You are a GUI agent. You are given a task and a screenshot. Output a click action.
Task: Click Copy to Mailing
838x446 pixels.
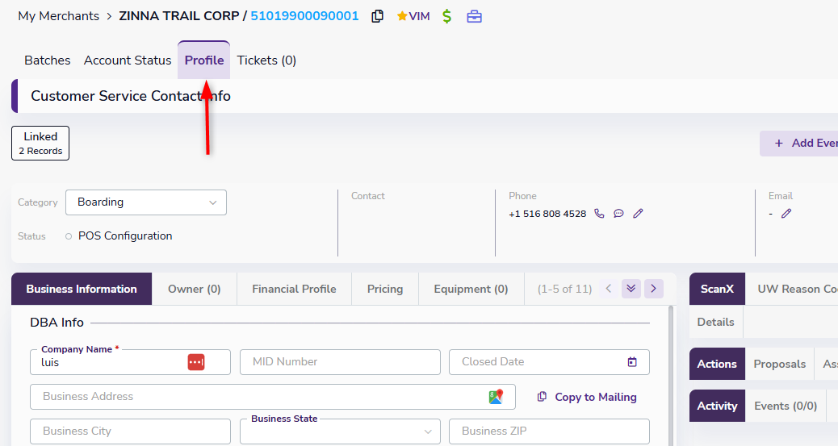pyautogui.click(x=586, y=397)
